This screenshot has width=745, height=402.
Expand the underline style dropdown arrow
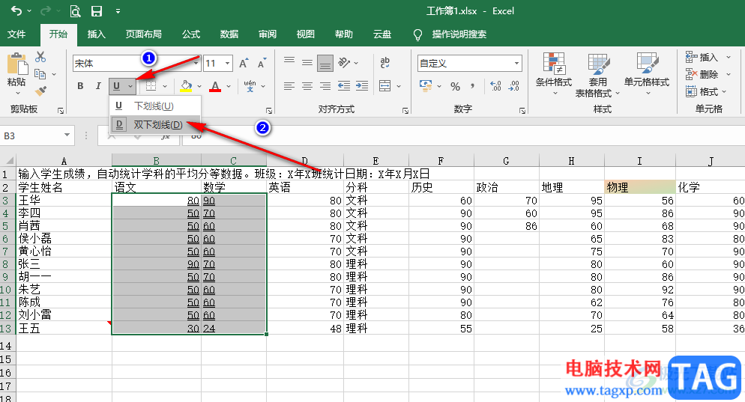130,86
